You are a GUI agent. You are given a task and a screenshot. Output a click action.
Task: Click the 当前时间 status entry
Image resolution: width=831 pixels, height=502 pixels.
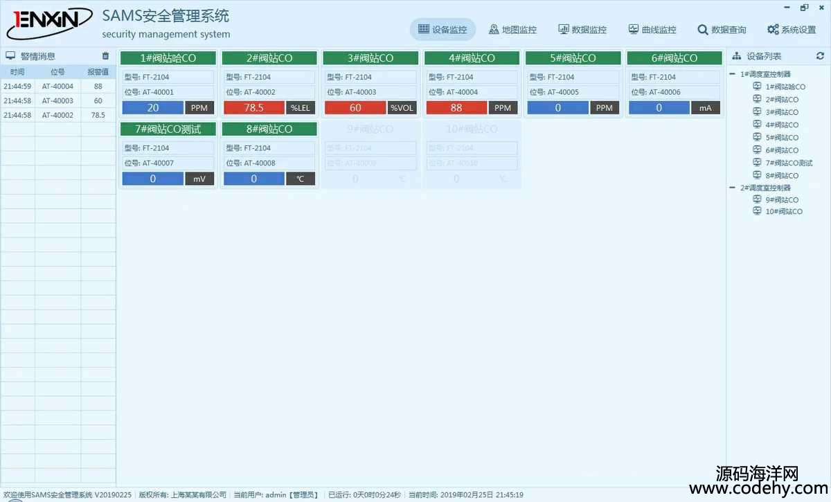click(466, 494)
